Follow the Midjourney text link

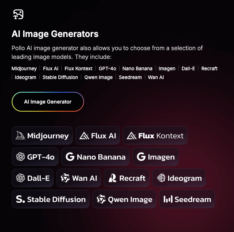24,68
